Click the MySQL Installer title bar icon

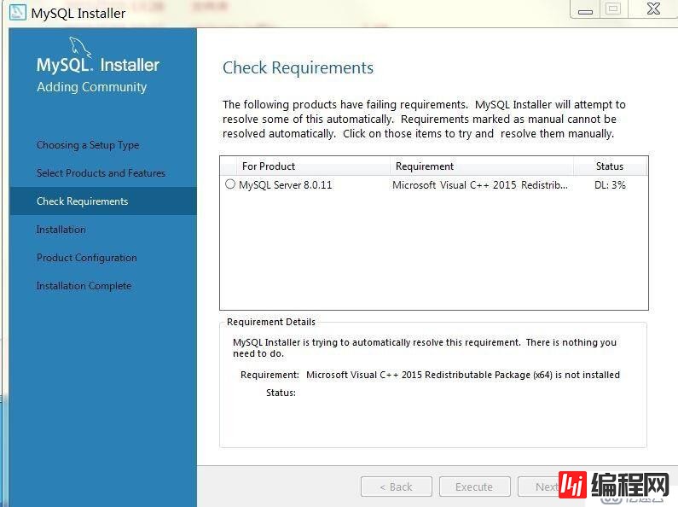[x=17, y=12]
